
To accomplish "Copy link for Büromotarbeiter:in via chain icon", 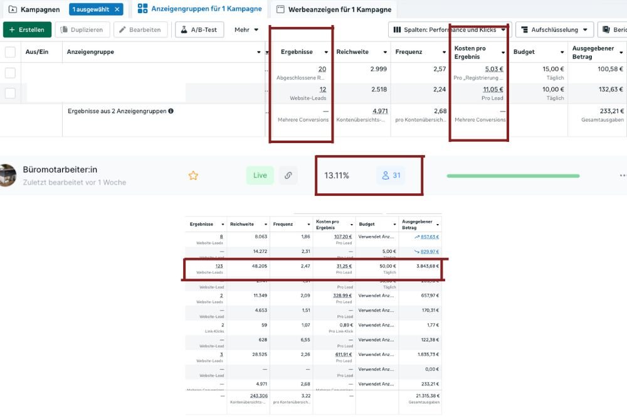I will click(x=288, y=176).
